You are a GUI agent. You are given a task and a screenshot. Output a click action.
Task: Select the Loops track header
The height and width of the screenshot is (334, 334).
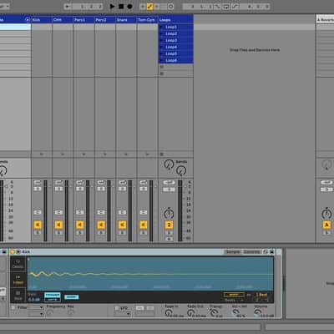coord(175,20)
